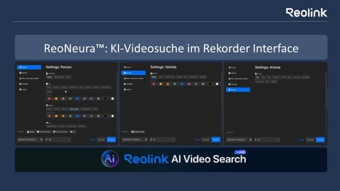Select Non-motorized vehicle in Settings: Person sidebar

pos(29,79)
